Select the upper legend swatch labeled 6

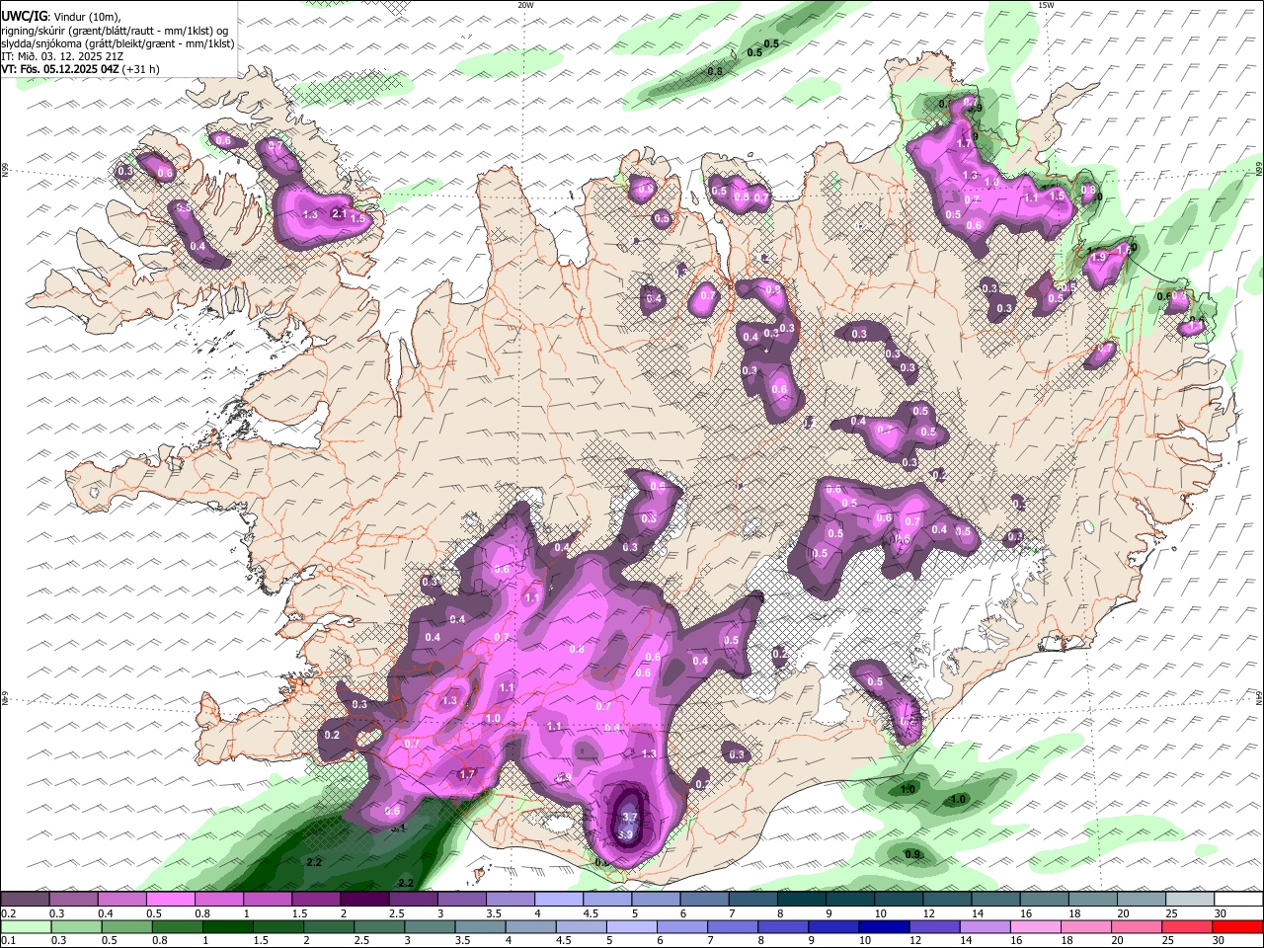[x=704, y=900]
